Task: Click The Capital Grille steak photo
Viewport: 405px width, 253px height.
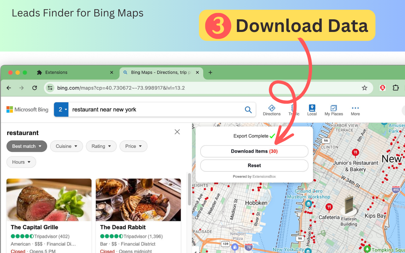Action: coord(49,200)
